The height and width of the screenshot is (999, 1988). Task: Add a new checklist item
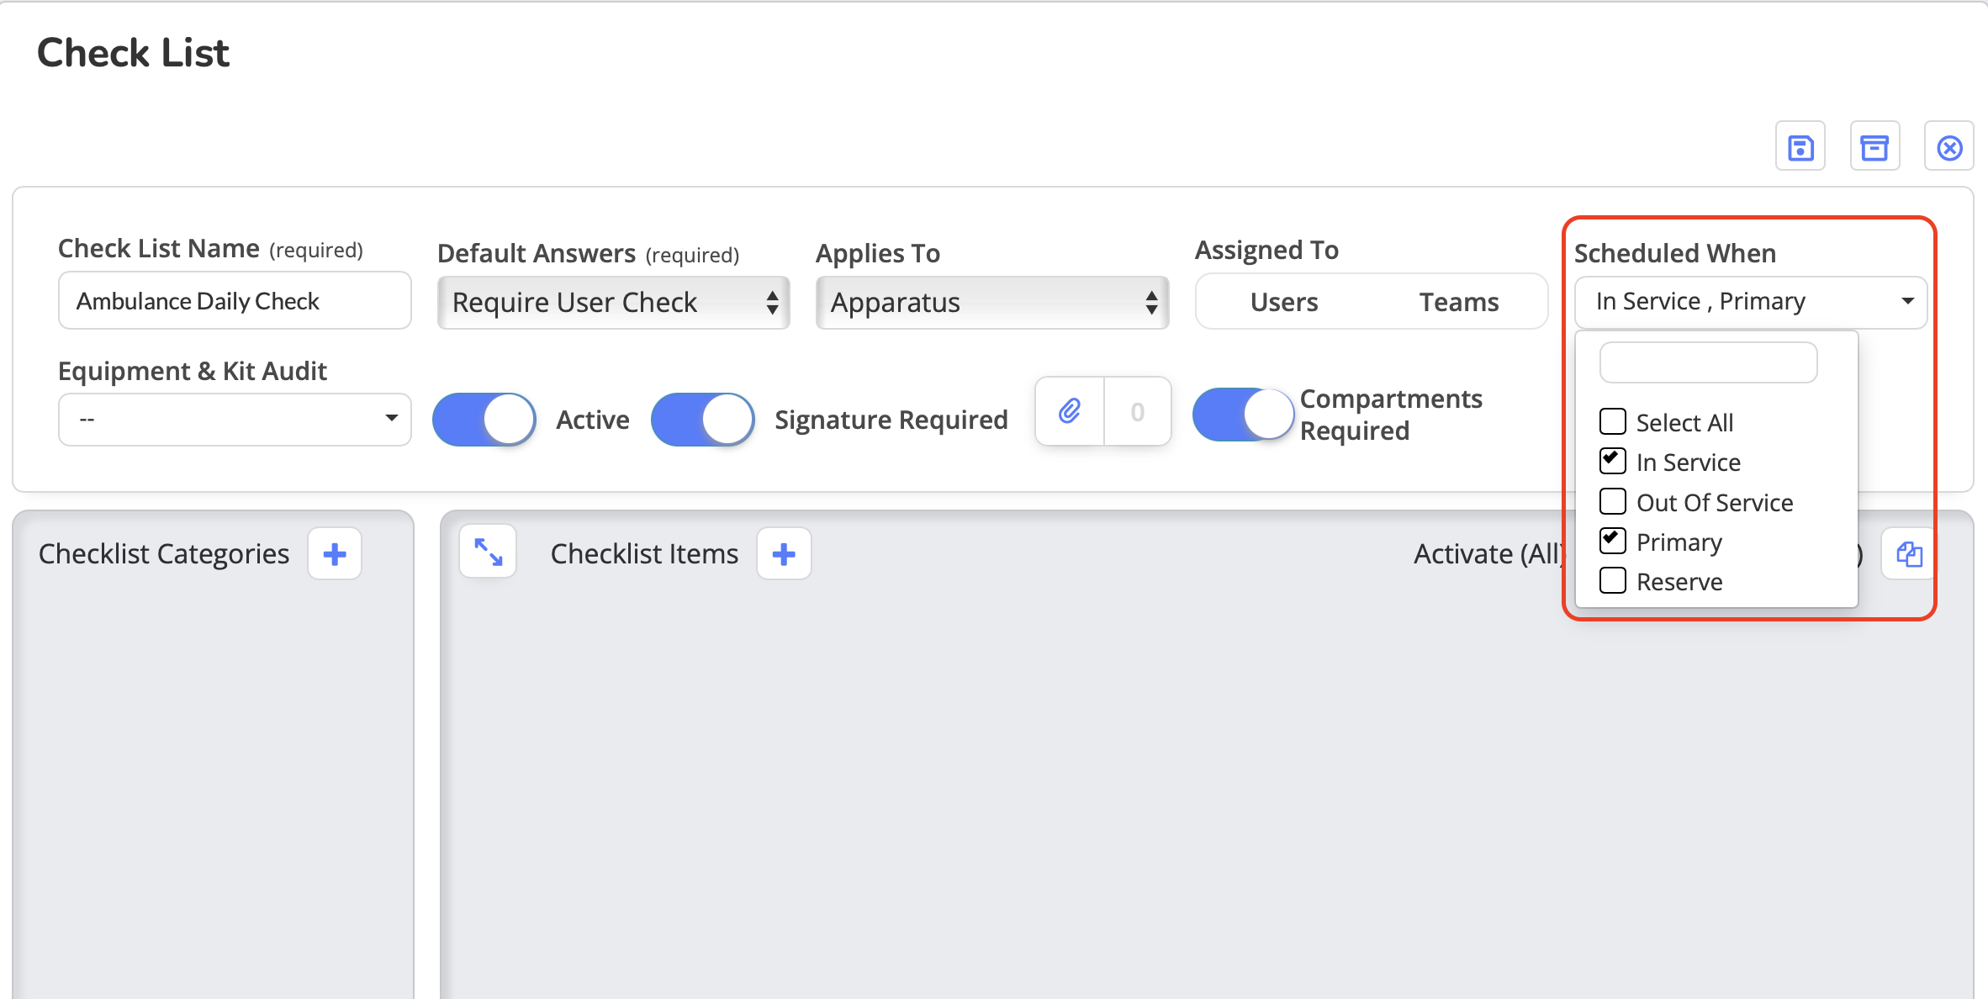click(x=784, y=554)
